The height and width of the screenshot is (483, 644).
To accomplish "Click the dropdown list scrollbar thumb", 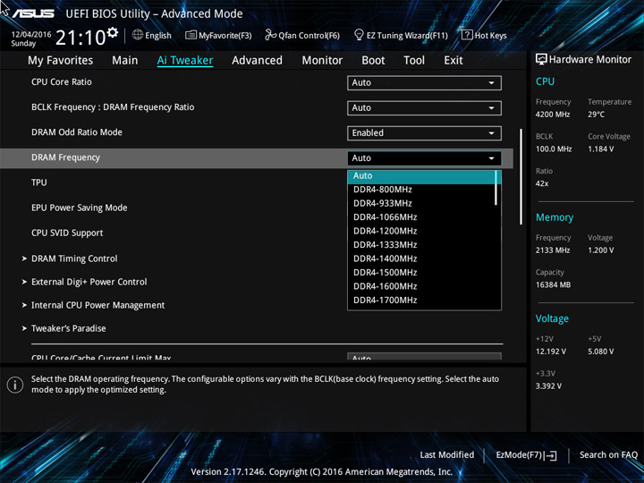I will coord(496,188).
